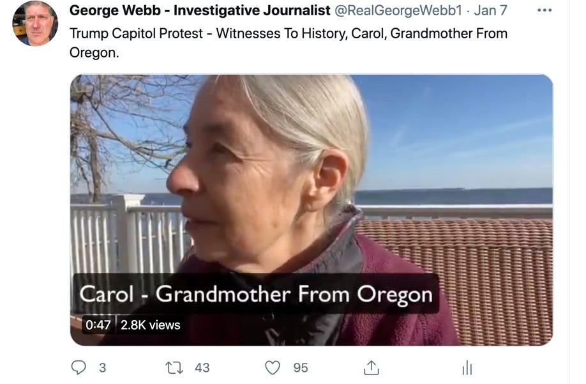This screenshot has height=384, width=586.
Task: Open the @RealGeorgeWebb1 handle link
Action: [x=398, y=10]
